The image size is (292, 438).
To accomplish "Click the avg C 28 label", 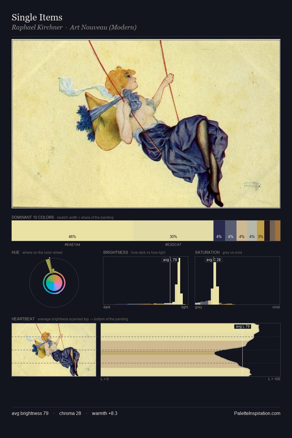I will click(213, 260).
